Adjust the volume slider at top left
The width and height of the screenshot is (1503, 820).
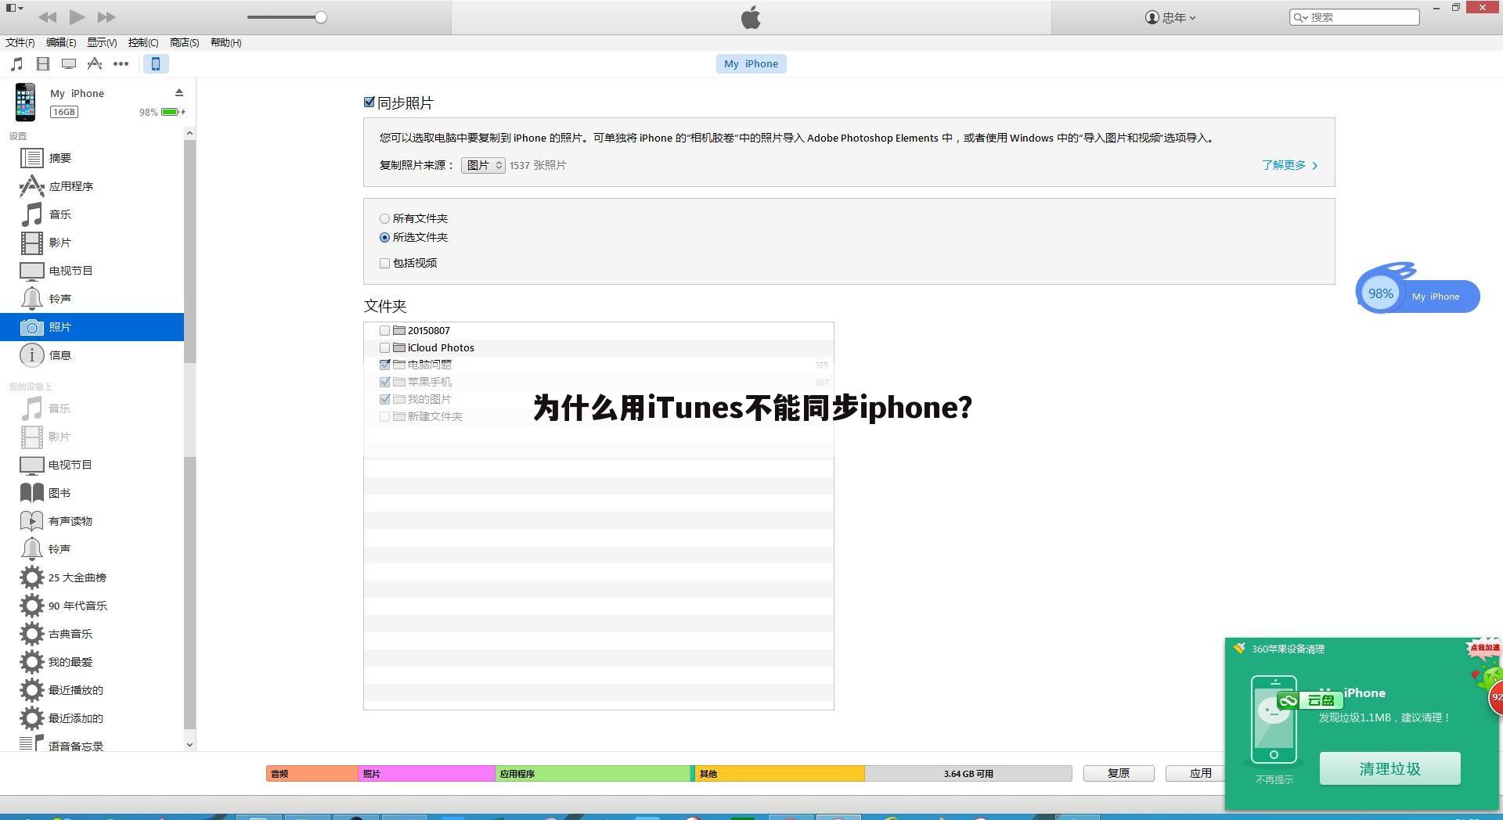point(319,16)
